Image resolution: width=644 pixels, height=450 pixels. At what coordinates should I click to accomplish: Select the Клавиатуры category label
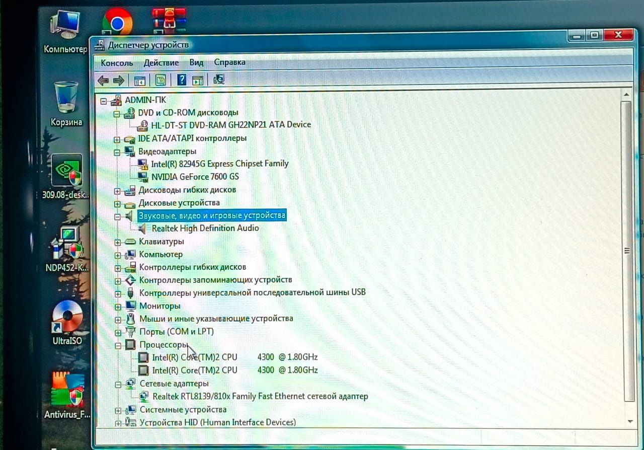(162, 242)
